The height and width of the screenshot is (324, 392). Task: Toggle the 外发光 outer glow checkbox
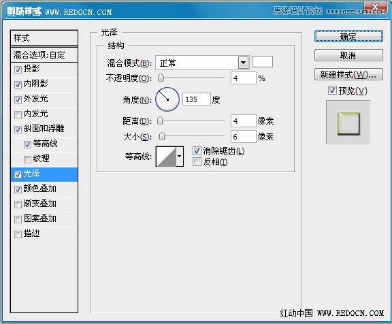coord(18,100)
